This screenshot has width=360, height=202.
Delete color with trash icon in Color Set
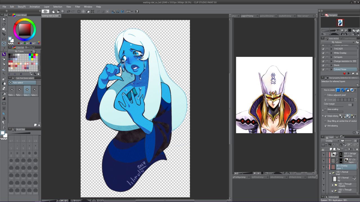pyautogui.click(x=39, y=74)
